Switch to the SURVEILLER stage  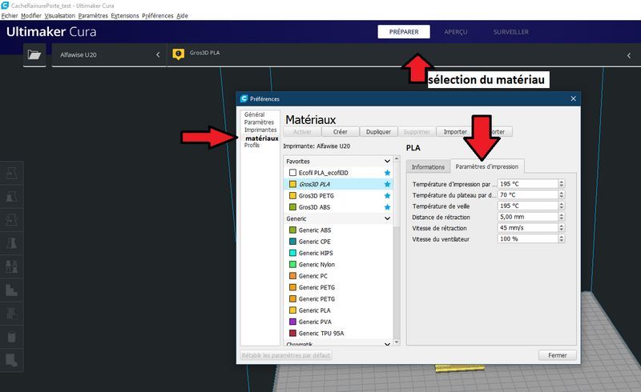(510, 32)
